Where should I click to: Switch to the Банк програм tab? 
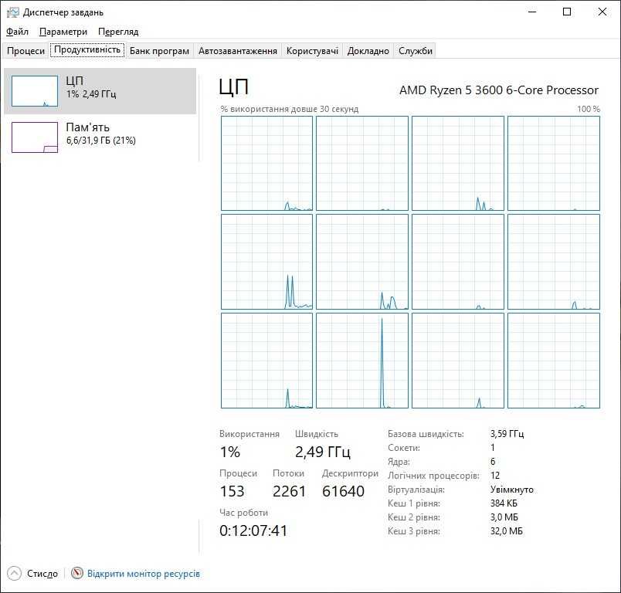coord(159,51)
